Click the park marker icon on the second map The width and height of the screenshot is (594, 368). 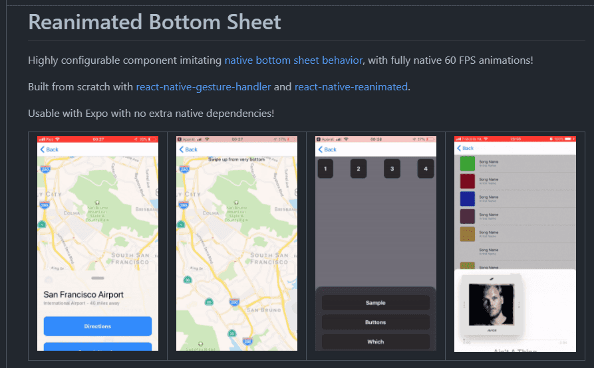236,203
